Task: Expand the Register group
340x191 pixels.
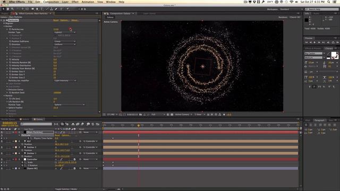Action: [4, 23]
